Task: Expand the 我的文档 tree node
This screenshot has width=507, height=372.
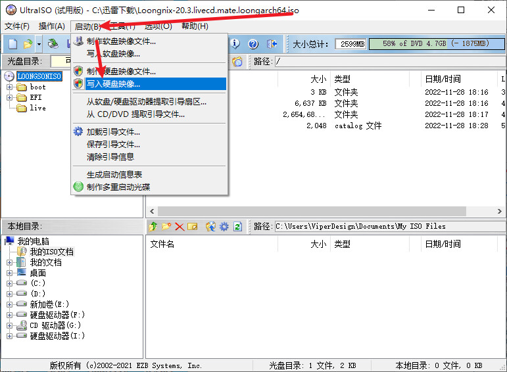Action: (9, 262)
